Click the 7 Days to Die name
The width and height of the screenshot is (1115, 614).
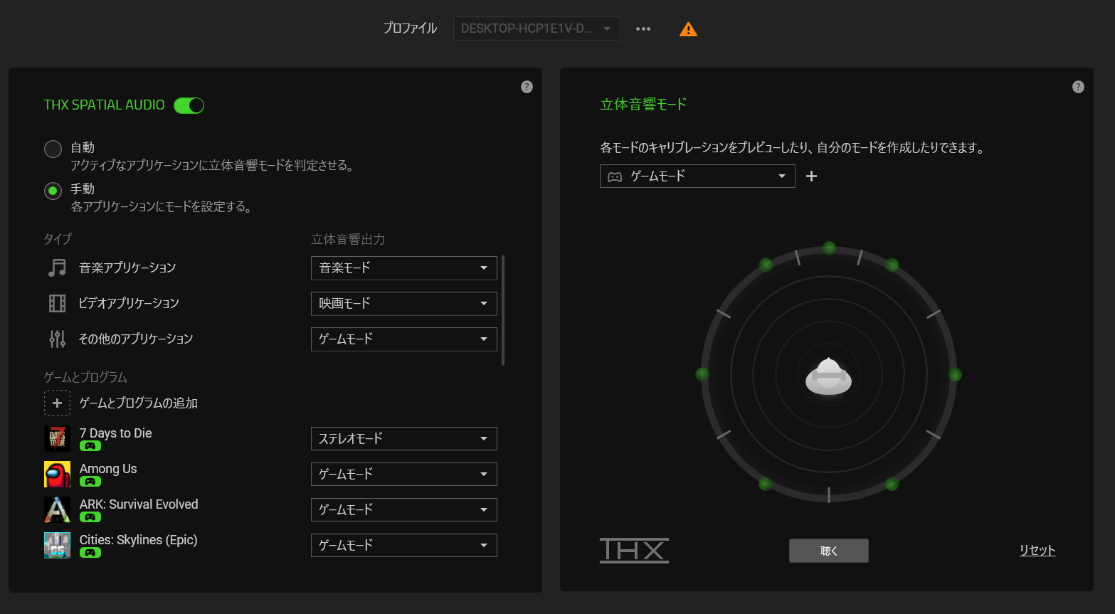[x=115, y=433]
